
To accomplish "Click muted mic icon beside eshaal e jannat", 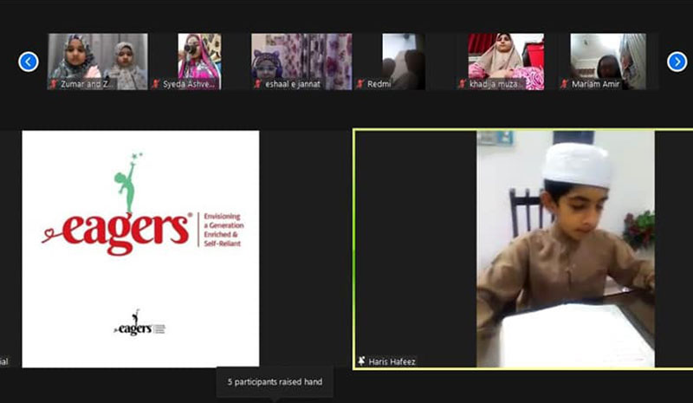I will 258,83.
